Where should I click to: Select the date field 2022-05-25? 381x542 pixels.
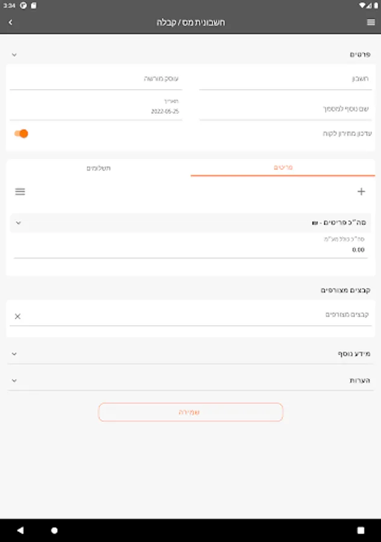pyautogui.click(x=96, y=107)
